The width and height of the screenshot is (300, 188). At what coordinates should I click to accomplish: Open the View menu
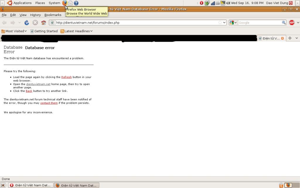click(x=23, y=15)
